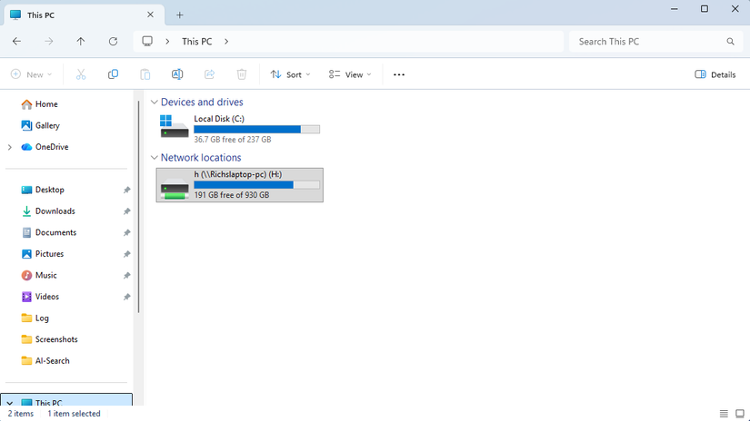
Task: Click the pin icon beside Pictures
Action: (x=126, y=254)
